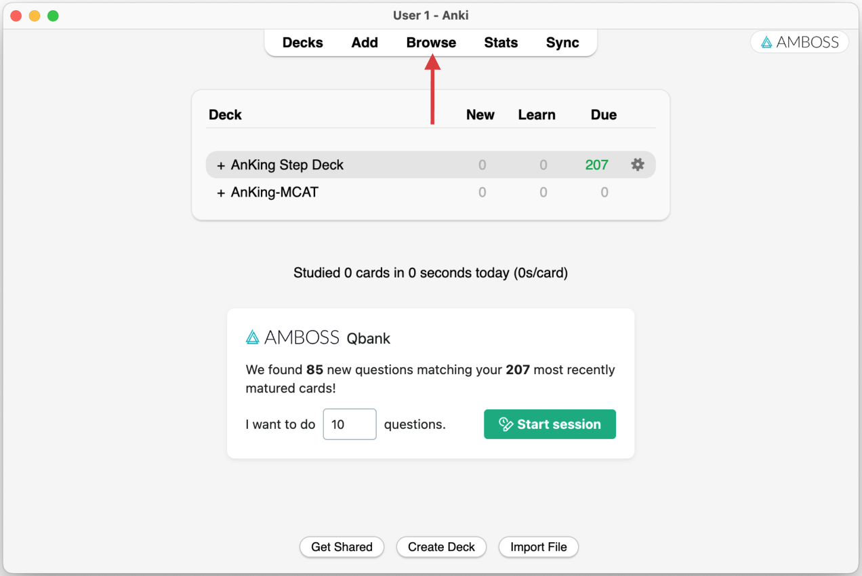Open the Browse tab
Viewport: 862px width, 576px height.
(431, 43)
